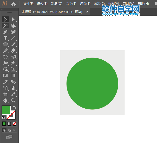The height and width of the screenshot is (143, 157).
Task: Open the 文件(F) menu
Action: [28, 4]
